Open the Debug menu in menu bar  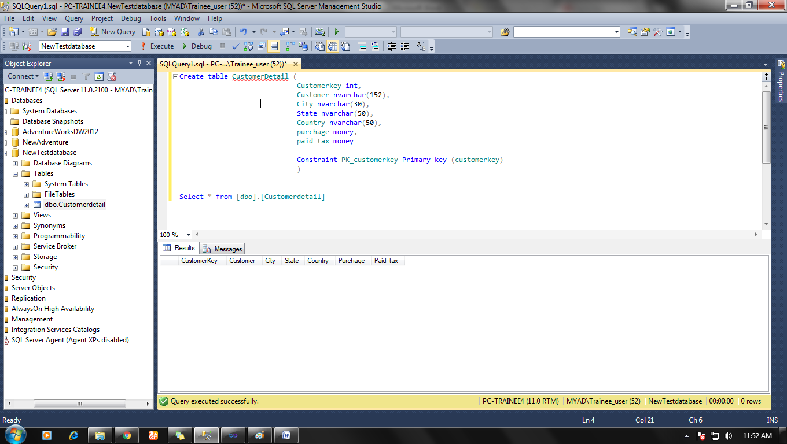[131, 18]
